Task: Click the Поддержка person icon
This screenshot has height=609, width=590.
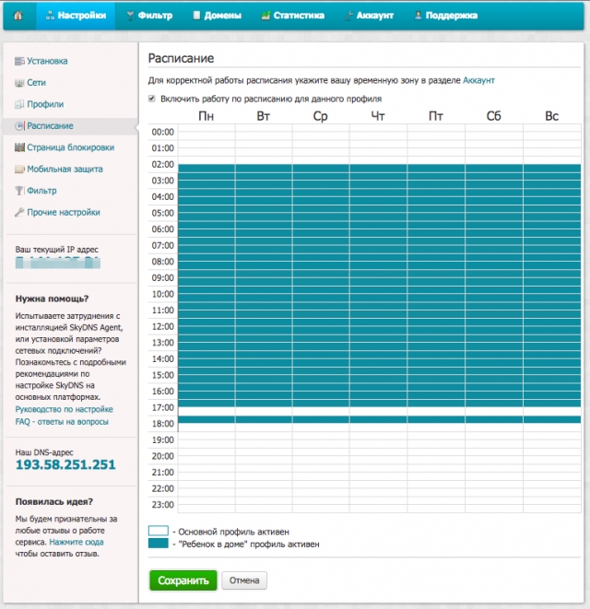Action: coord(419,16)
